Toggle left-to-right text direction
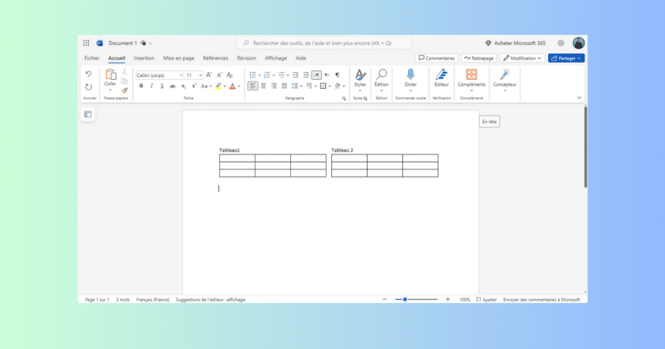Screen dimensions: 665x349 pos(316,75)
